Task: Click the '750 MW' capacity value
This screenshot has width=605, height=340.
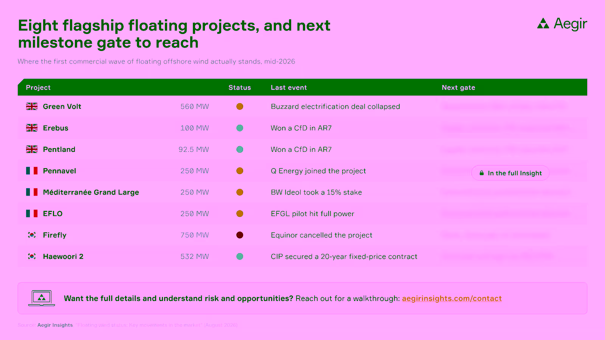Action: (x=195, y=235)
